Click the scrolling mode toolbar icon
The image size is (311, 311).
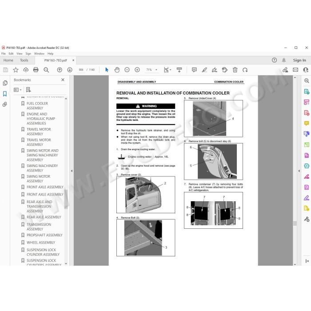(179, 70)
